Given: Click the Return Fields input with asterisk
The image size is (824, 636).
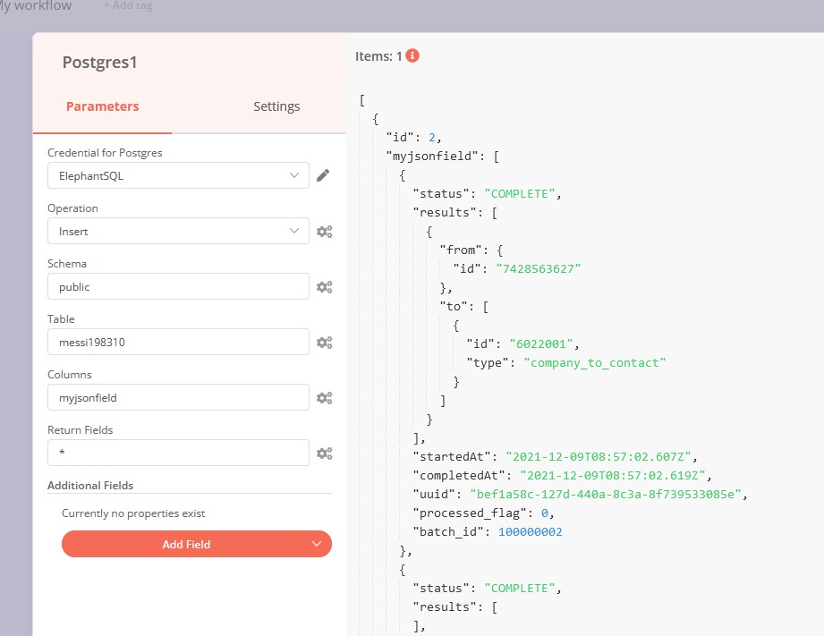Looking at the screenshot, I should coord(178,454).
